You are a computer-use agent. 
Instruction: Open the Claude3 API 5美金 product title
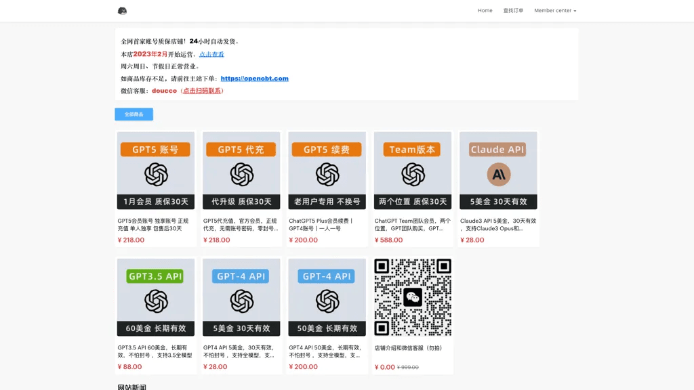498,225
